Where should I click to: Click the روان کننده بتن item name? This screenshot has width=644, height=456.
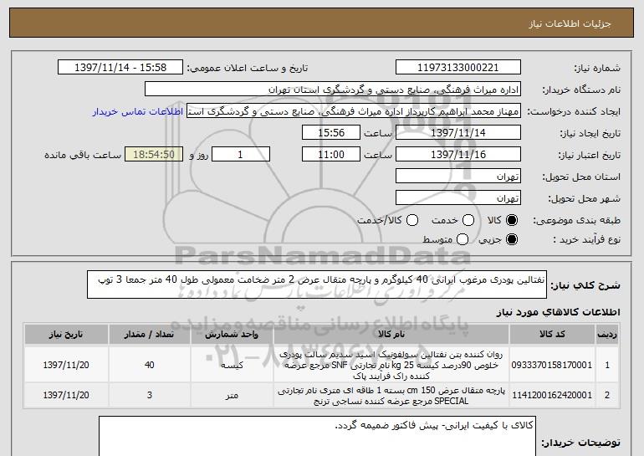point(391,365)
